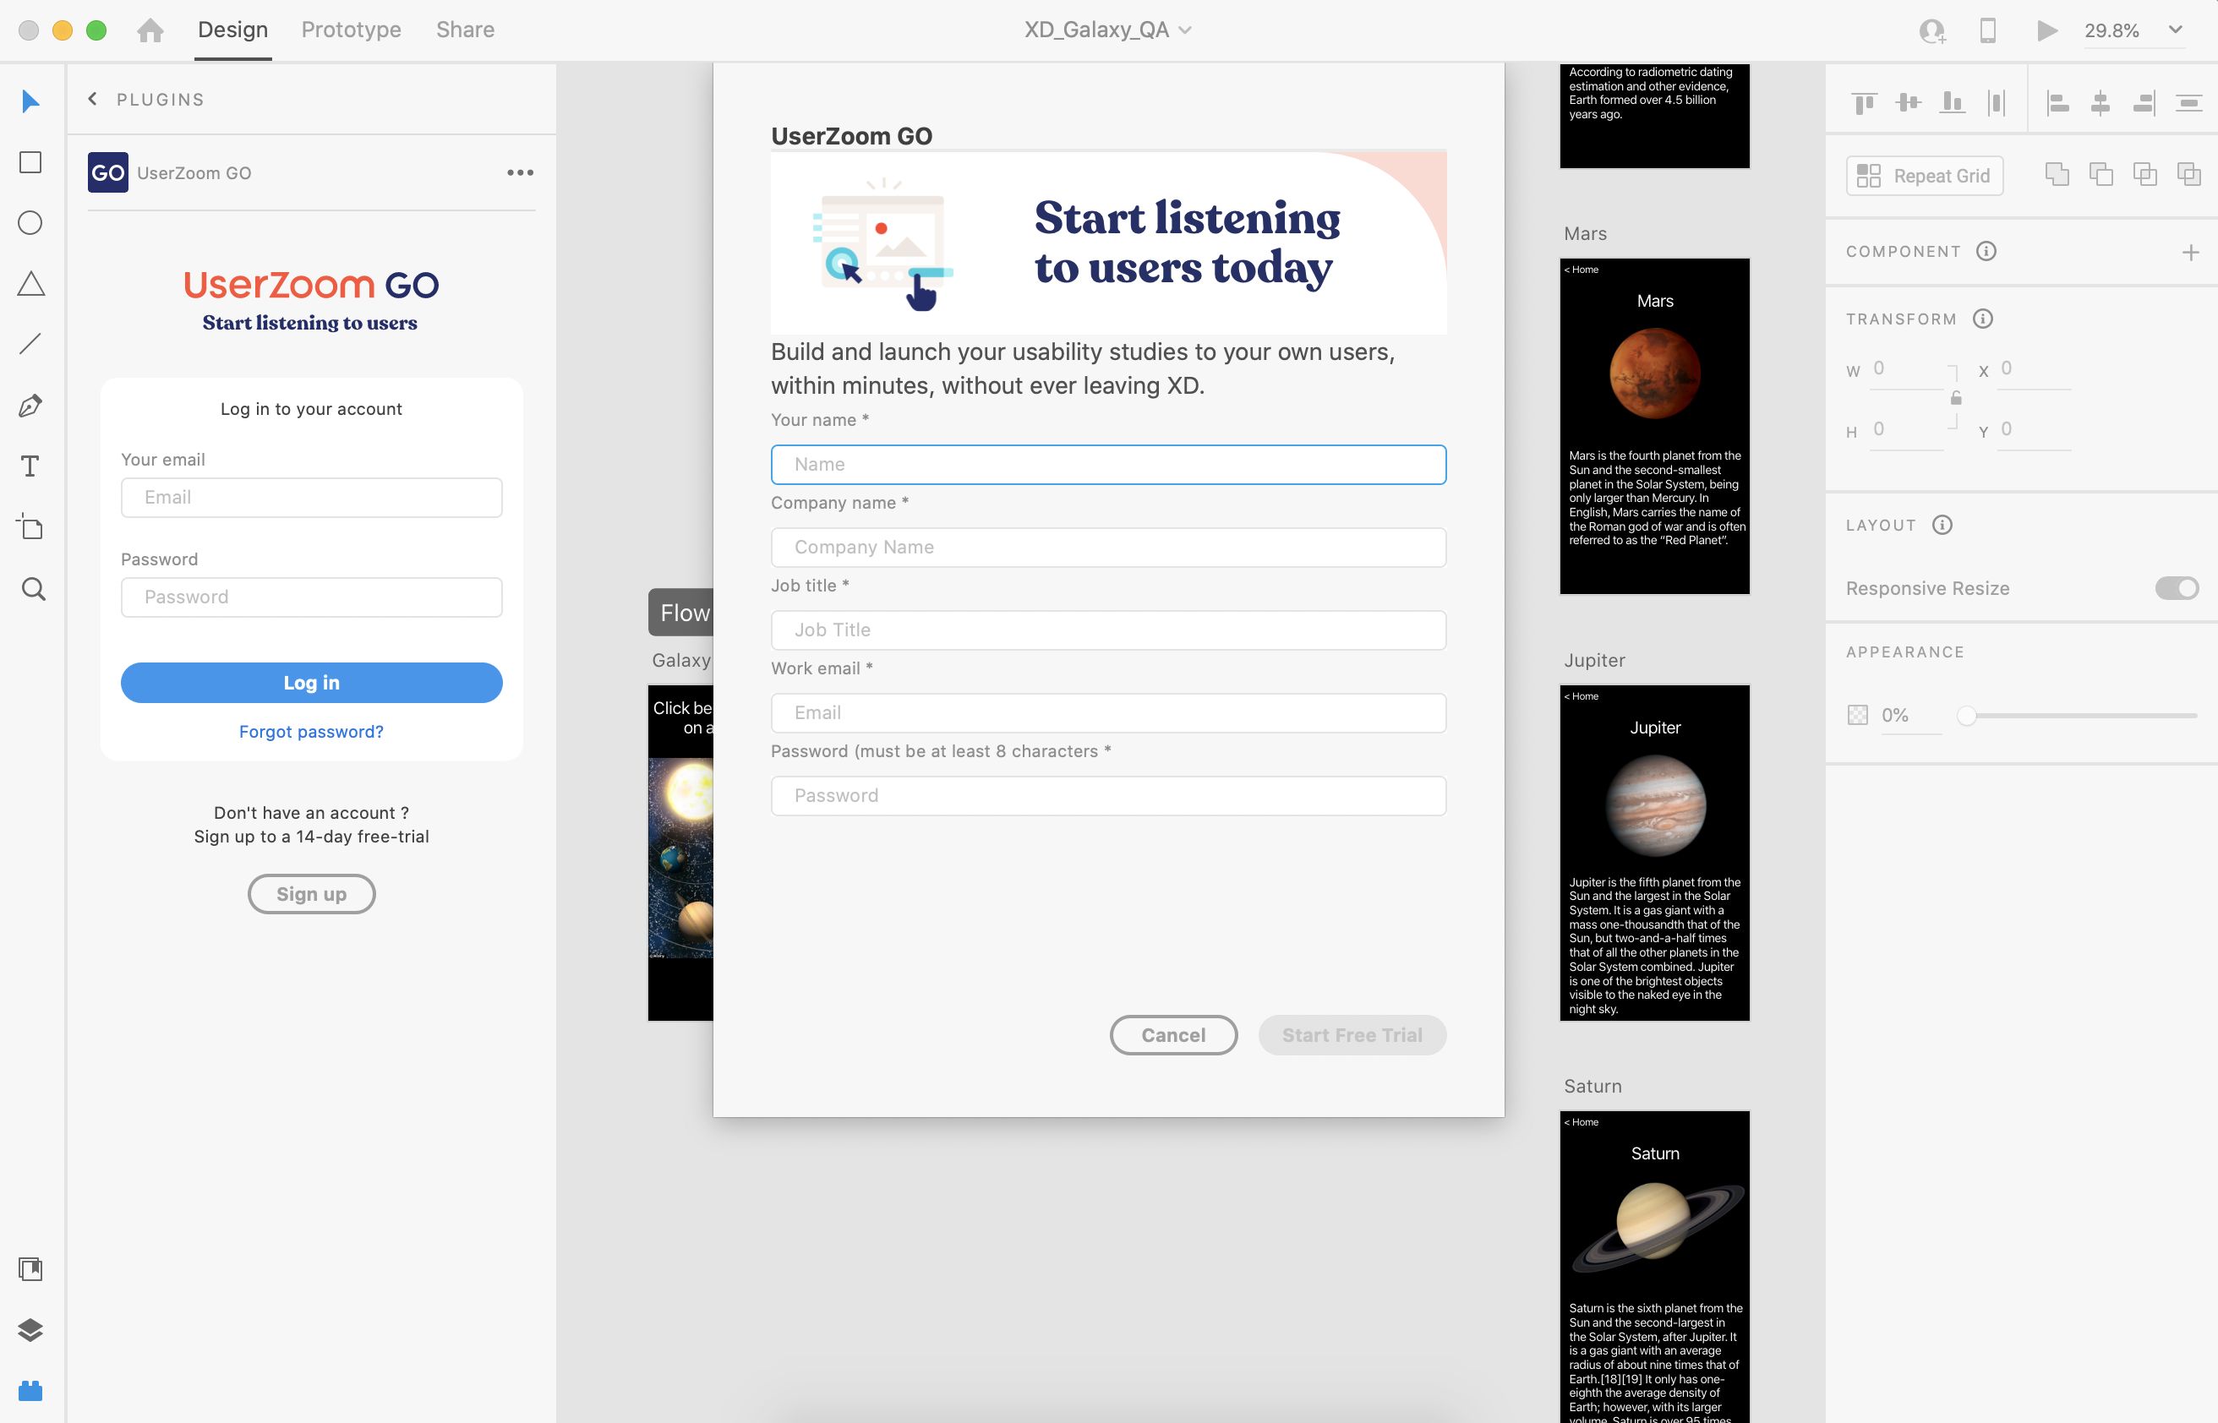The width and height of the screenshot is (2218, 1423).
Task: Click the Forgot password link
Action: point(310,730)
